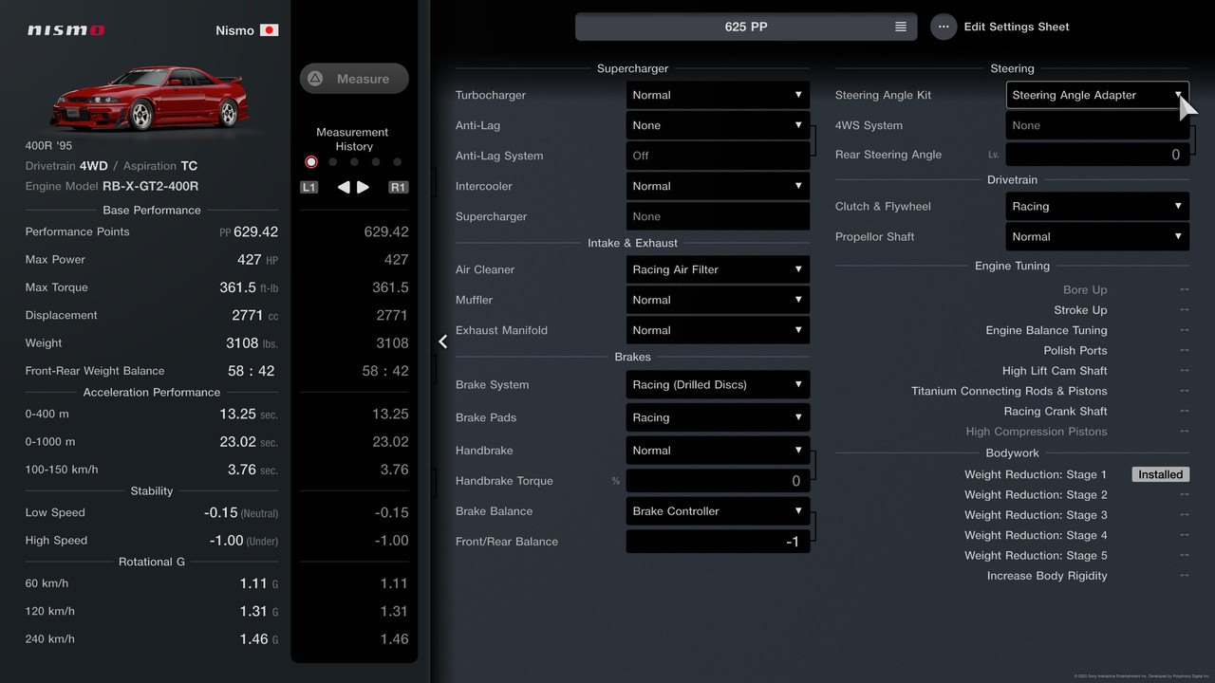Go to next measurement history arrow
Screen dimensions: 1215x683
click(363, 188)
